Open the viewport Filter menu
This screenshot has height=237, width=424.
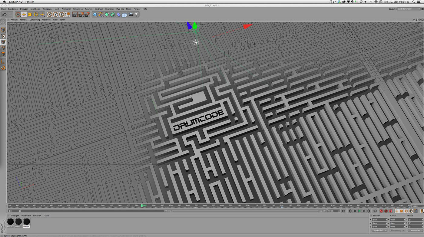click(55, 20)
